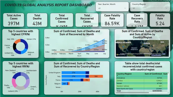Click France's 21M blue bar segment

(71, 80)
